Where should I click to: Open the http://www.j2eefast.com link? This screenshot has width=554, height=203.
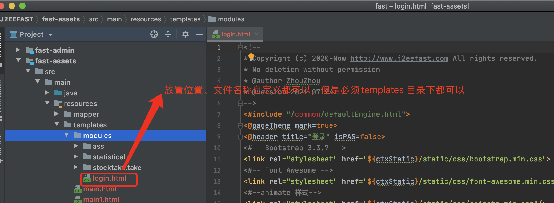click(x=399, y=58)
